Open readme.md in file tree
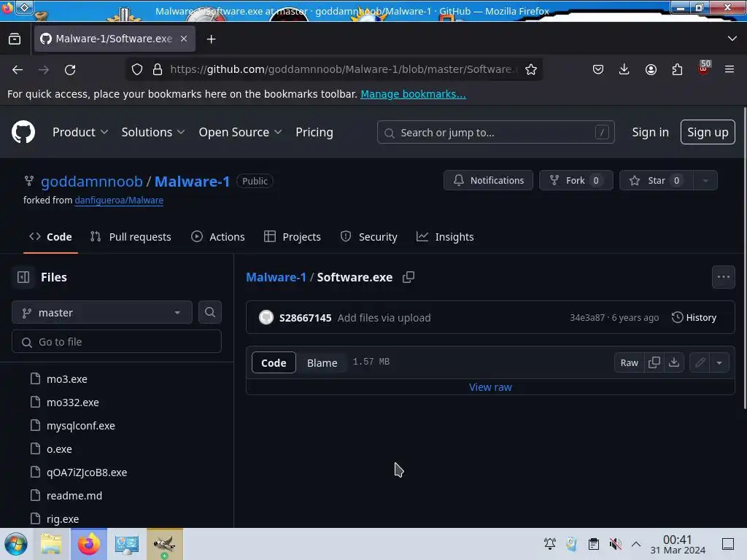747x560 pixels. point(74,495)
